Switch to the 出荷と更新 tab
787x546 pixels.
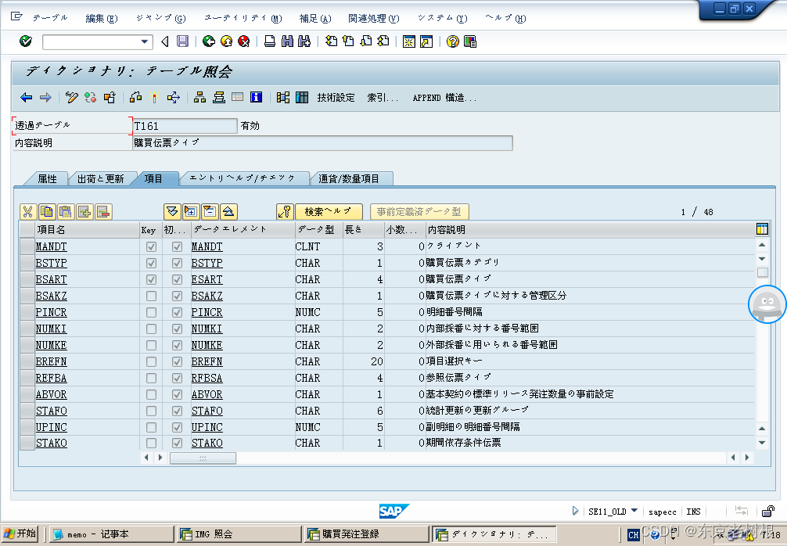(x=101, y=178)
